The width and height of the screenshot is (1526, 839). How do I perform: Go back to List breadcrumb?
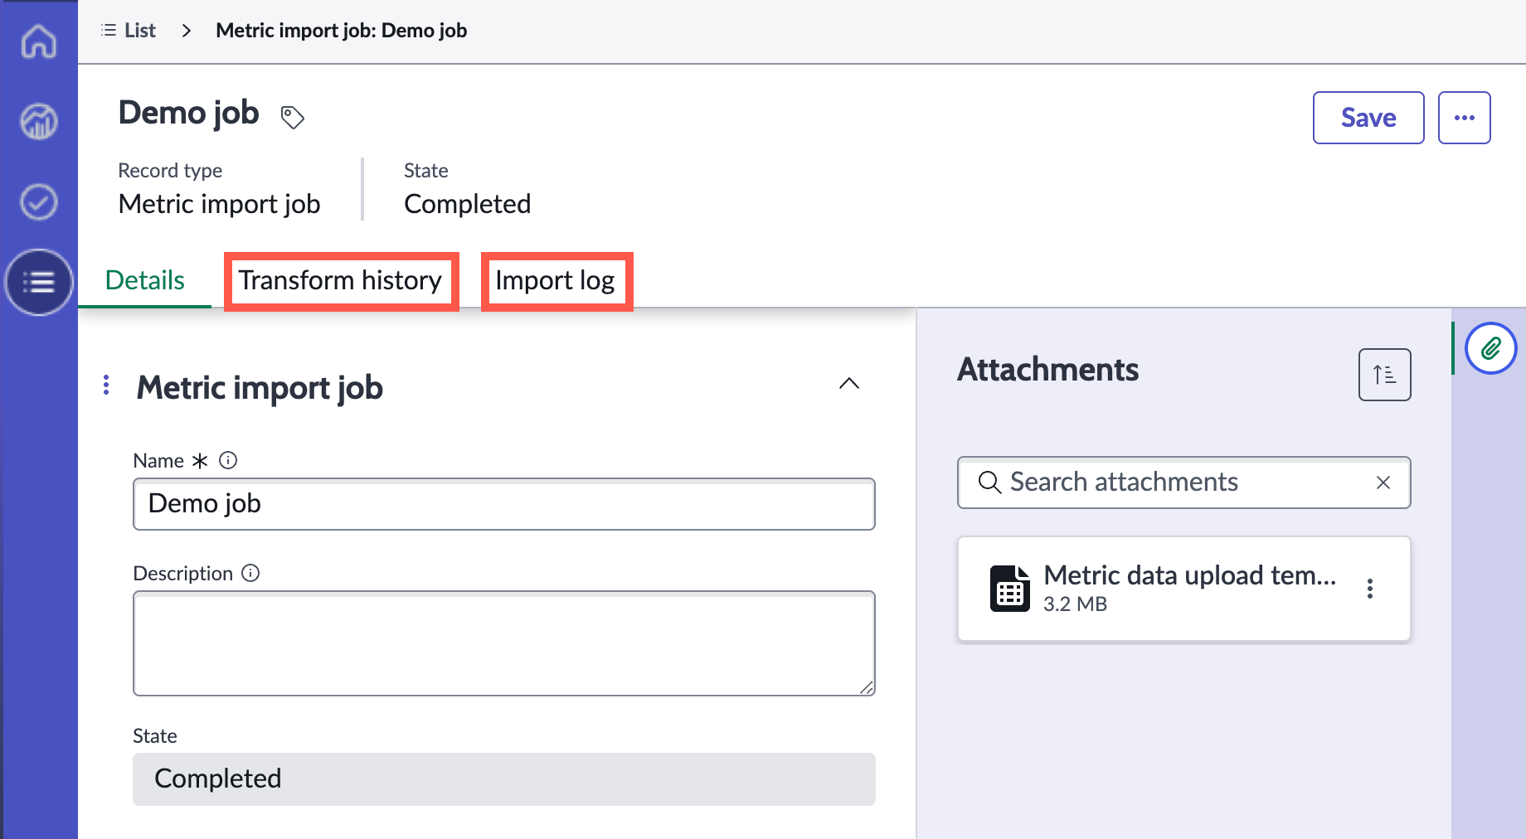pyautogui.click(x=129, y=31)
